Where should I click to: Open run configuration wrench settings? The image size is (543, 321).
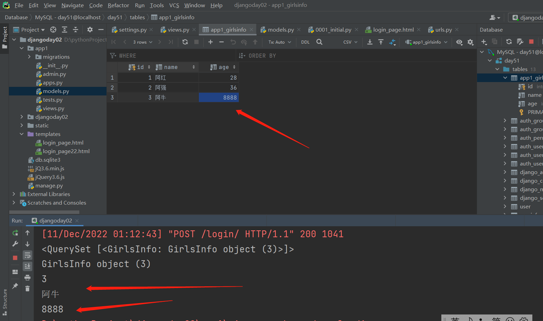(15, 244)
